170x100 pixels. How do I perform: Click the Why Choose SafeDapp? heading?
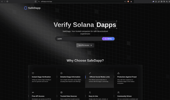(85, 61)
